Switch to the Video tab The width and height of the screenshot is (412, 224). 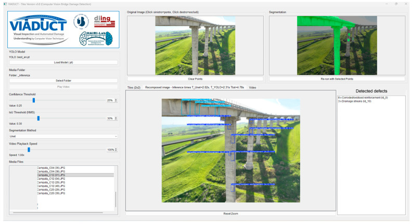[252, 87]
